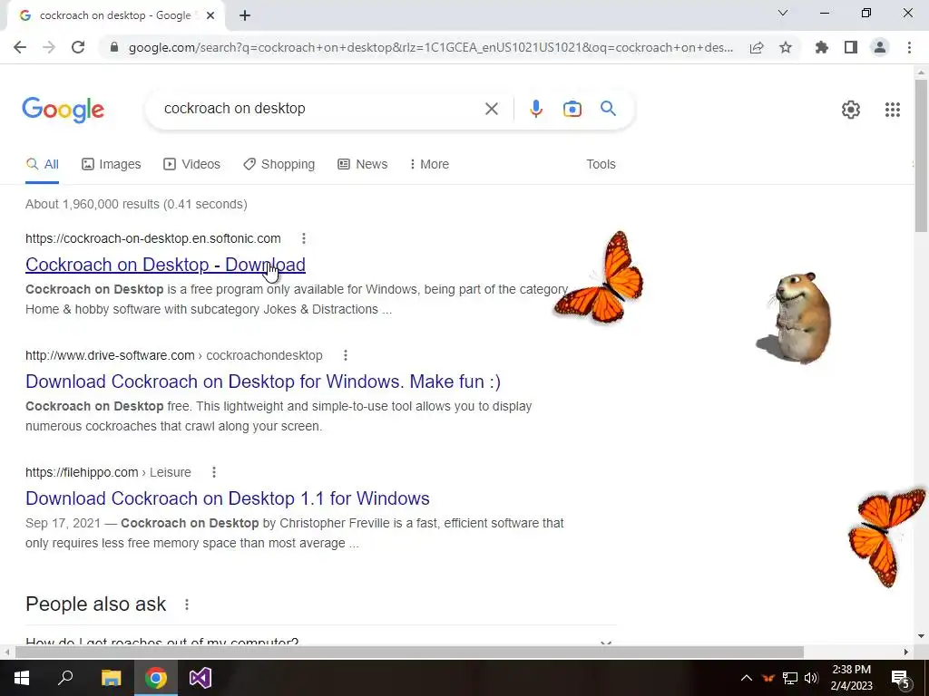This screenshot has height=696, width=929.
Task: Show hidden system tray icons
Action: tap(747, 678)
